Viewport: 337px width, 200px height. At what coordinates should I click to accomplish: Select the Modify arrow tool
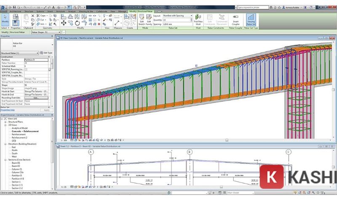click(5, 19)
